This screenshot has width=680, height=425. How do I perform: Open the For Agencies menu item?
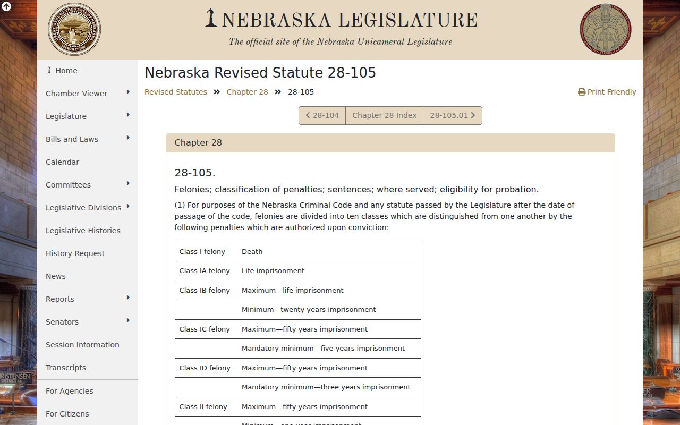point(88,391)
